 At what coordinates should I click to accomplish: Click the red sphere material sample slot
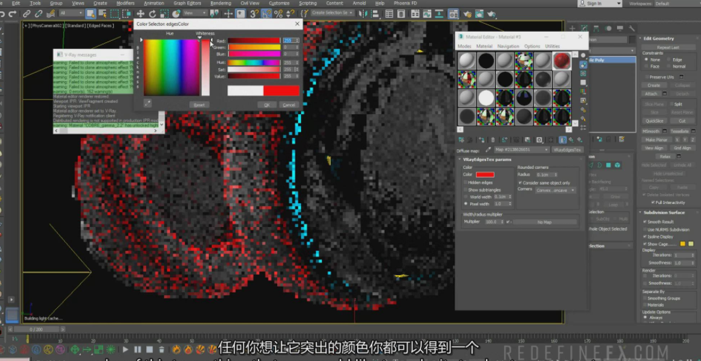[x=561, y=61]
